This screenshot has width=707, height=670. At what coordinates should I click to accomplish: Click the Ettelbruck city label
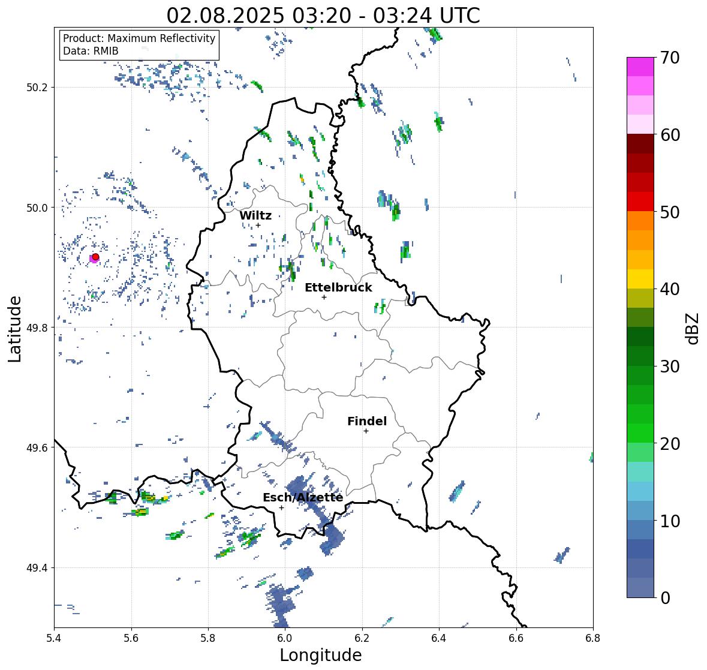338,287
